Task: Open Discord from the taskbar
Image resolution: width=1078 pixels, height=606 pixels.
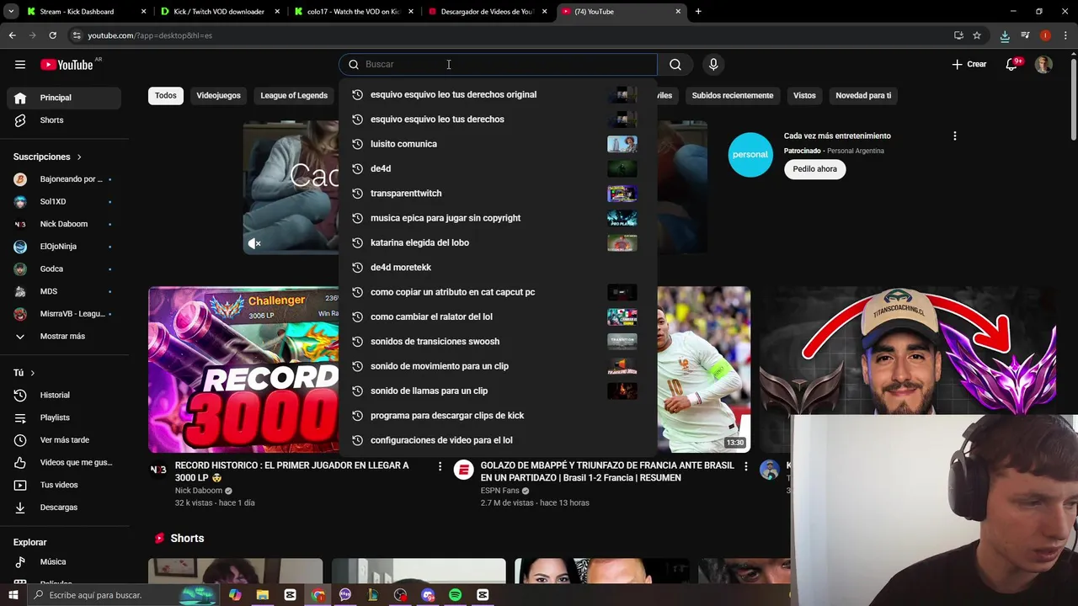Action: (428, 595)
